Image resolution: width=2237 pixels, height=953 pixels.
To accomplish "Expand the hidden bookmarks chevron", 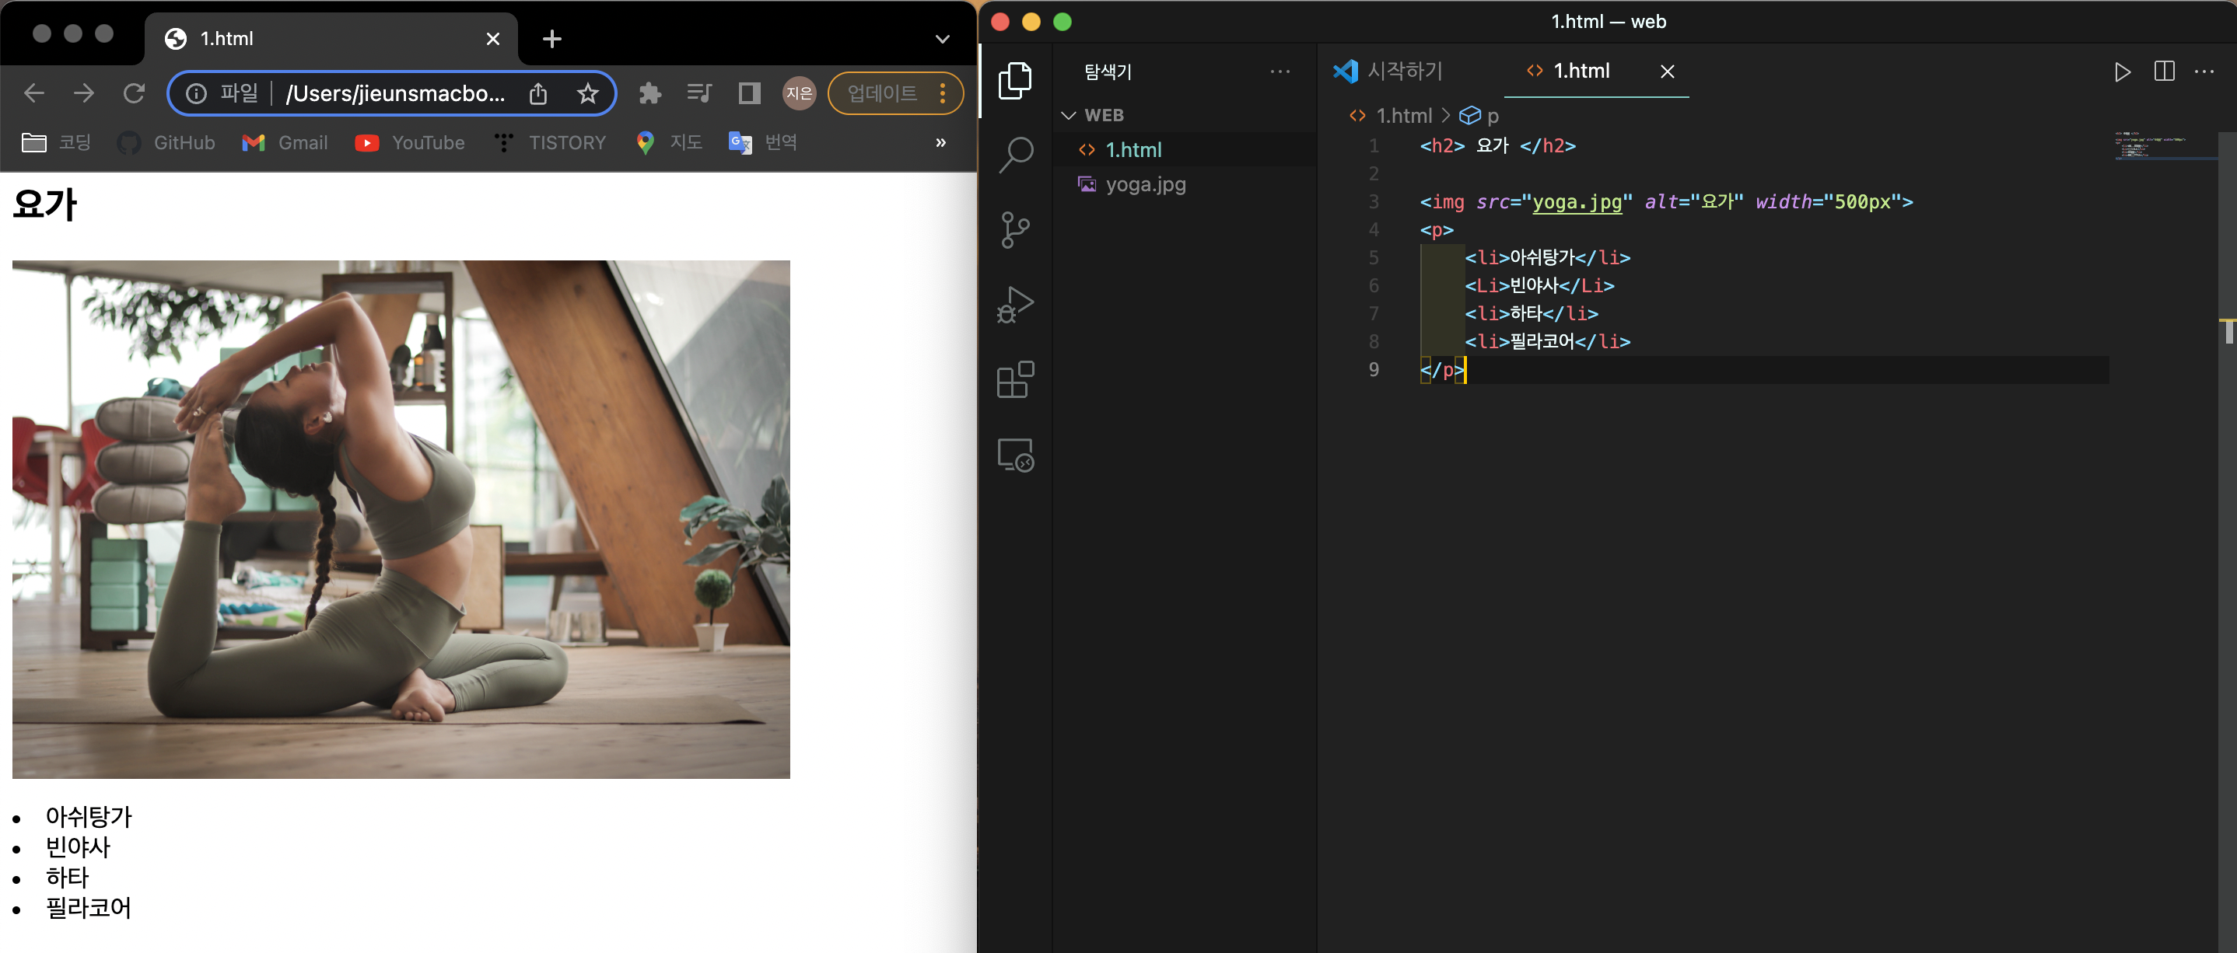I will 940,143.
